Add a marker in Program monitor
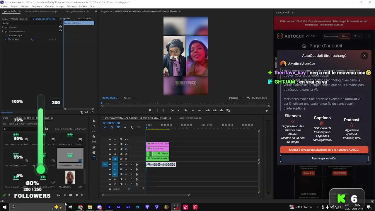This screenshot has width=375, height=211. coord(150,110)
